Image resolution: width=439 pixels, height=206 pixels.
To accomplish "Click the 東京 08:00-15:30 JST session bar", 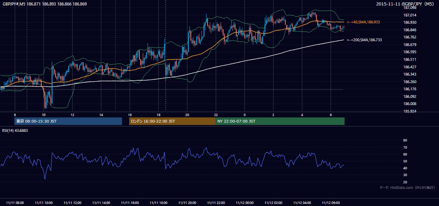I will coord(68,121).
